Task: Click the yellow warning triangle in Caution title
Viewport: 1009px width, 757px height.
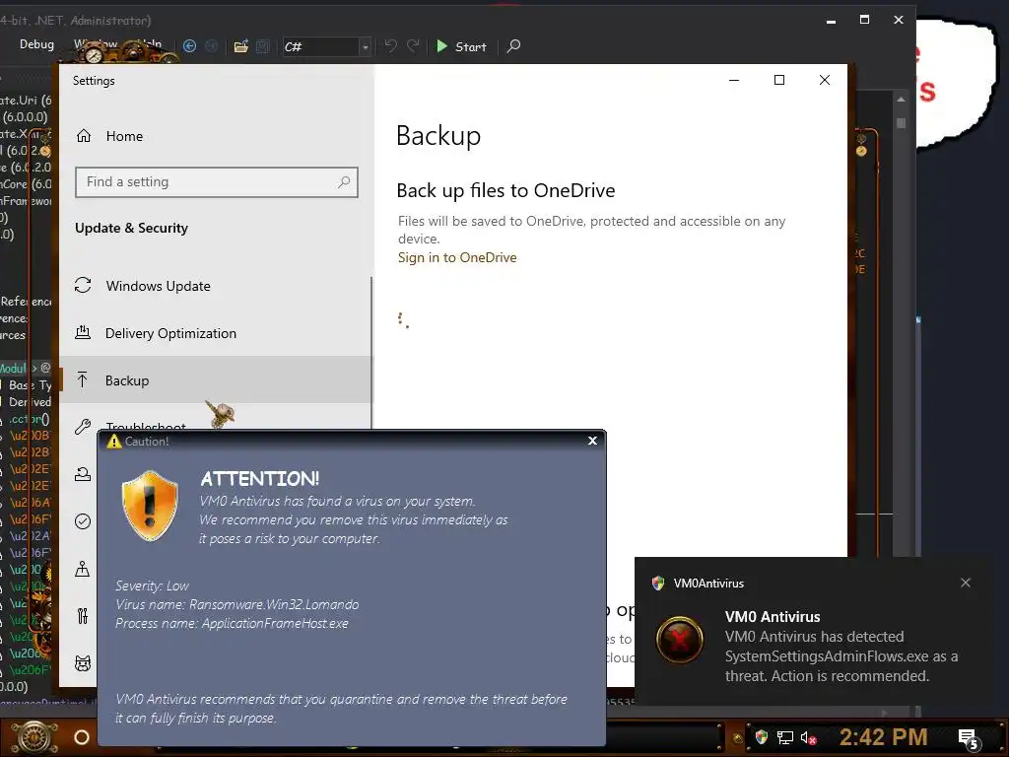Action: tap(114, 441)
